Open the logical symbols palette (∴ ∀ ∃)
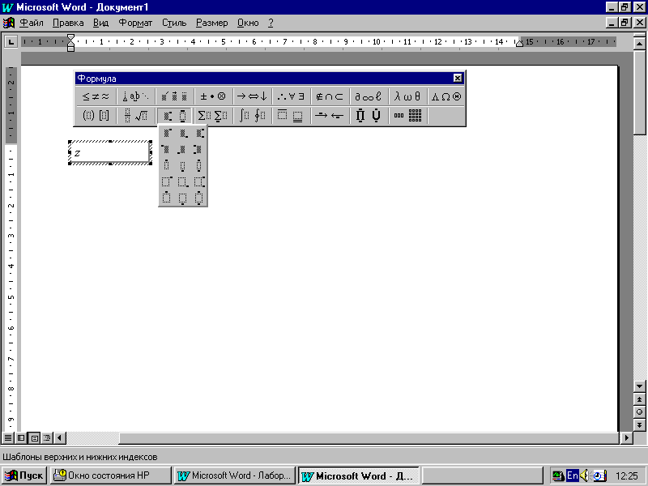 pos(291,96)
